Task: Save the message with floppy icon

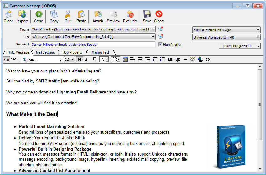Action: coord(147,16)
